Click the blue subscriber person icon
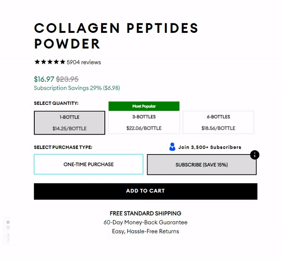Viewport: 282px width, 259px height. tap(172, 147)
